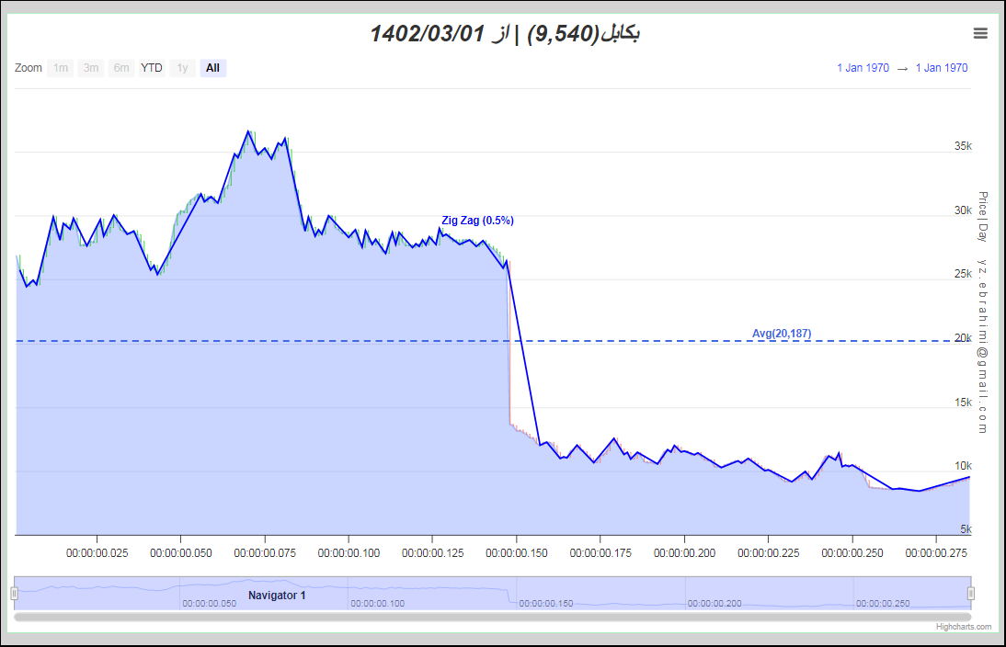Click the 30k y-axis label
The width and height of the screenshot is (1006, 647).
click(x=963, y=210)
